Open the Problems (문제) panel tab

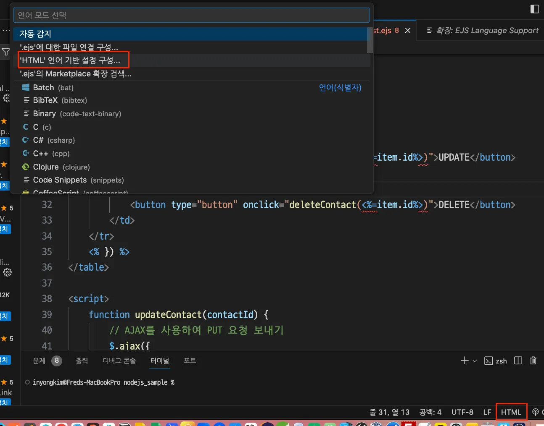pyautogui.click(x=39, y=361)
